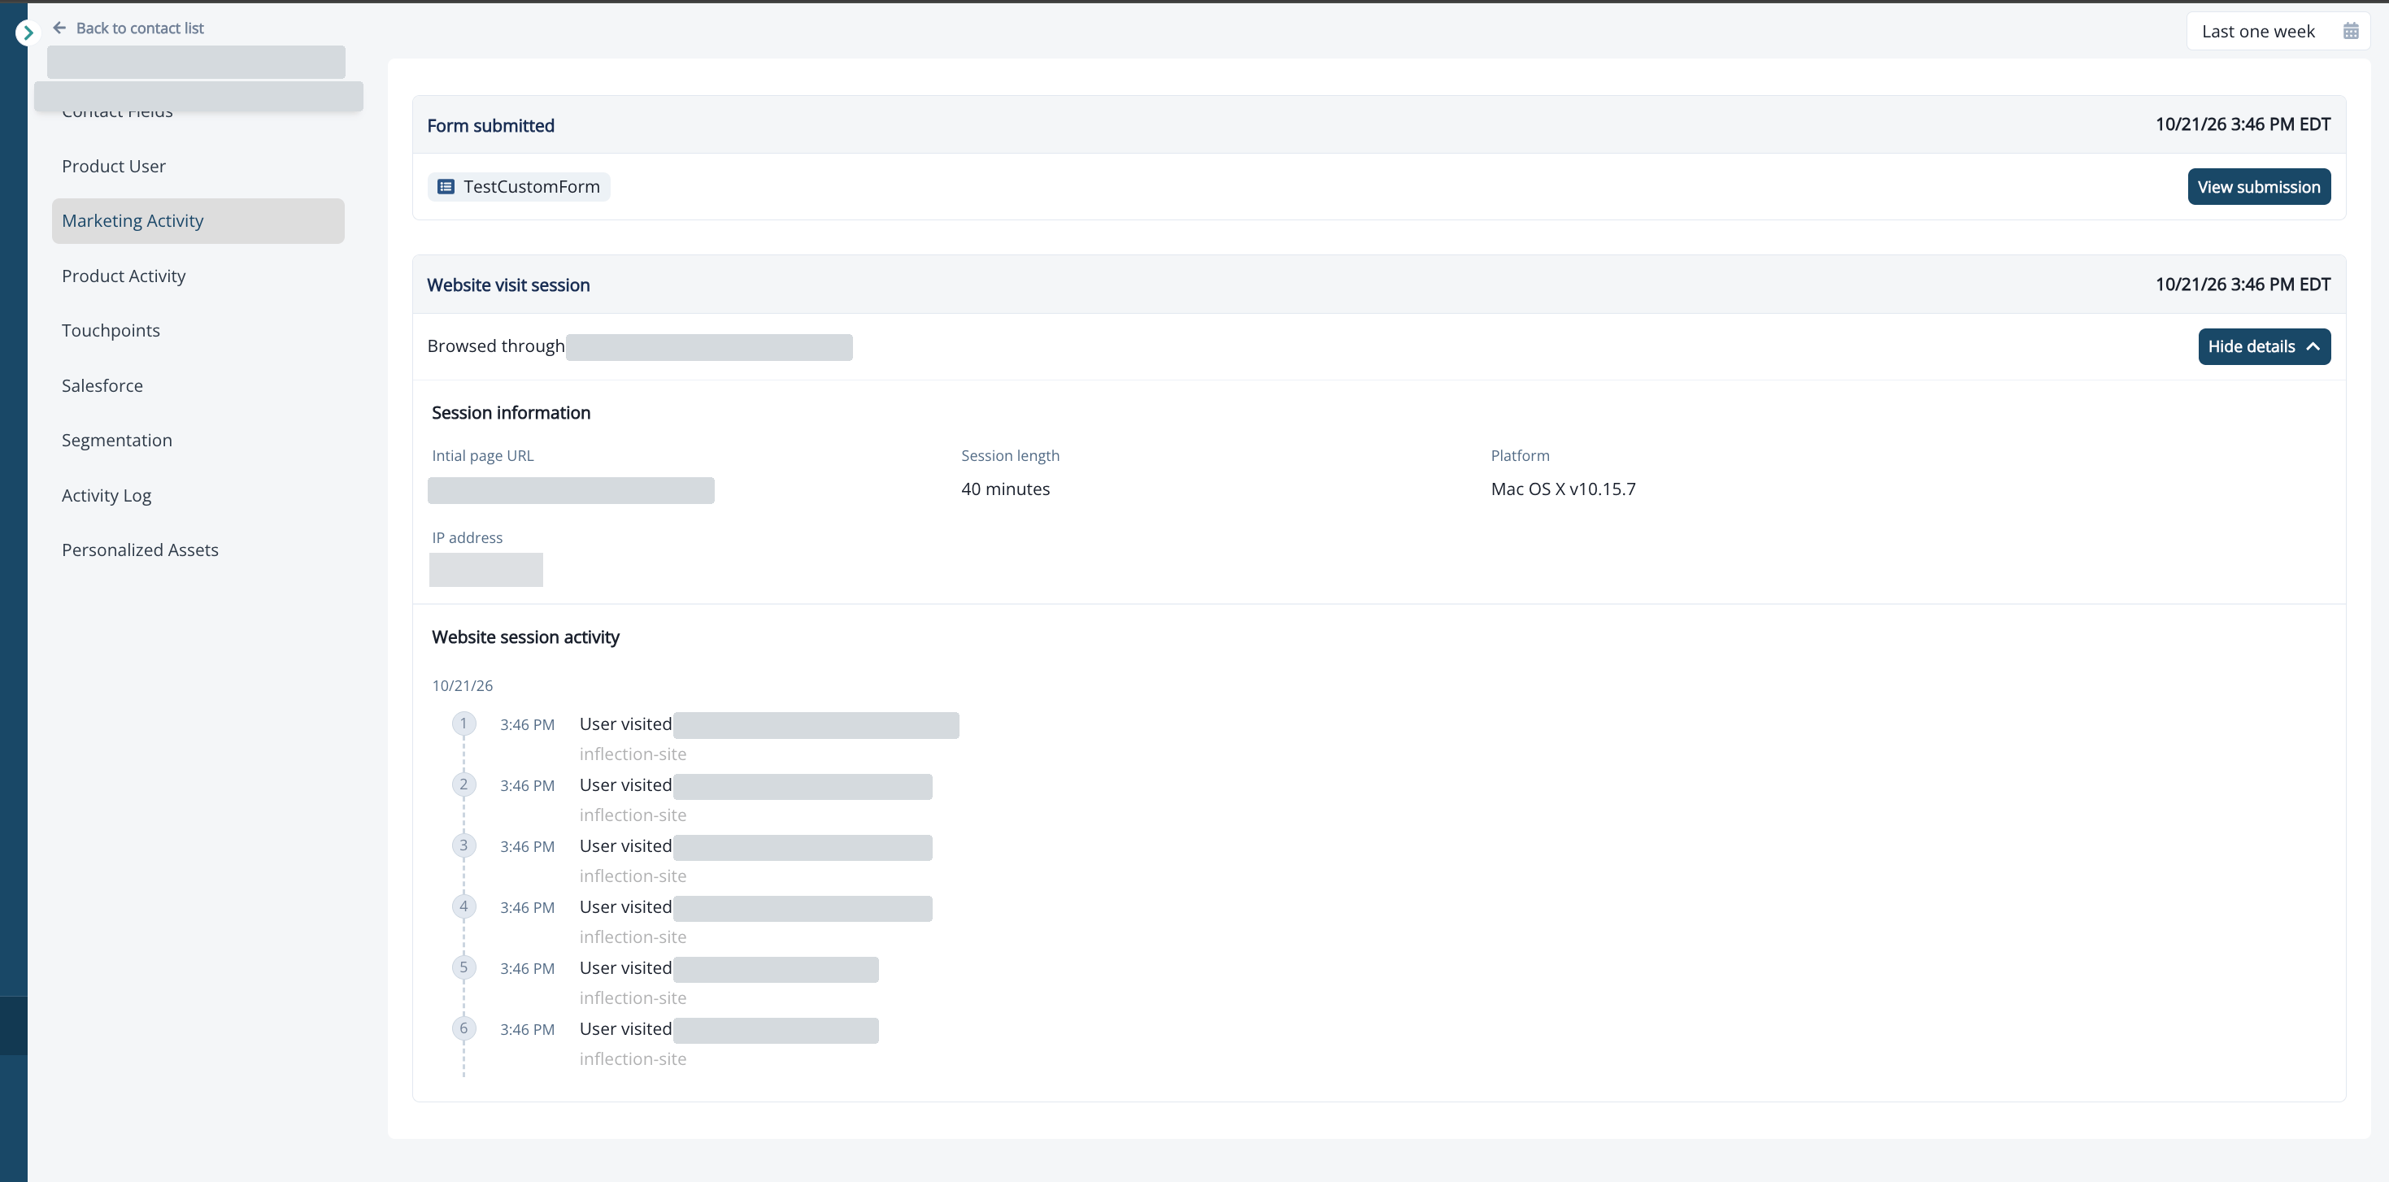Click timeline step marker 6
The height and width of the screenshot is (1182, 2389).
pyautogui.click(x=463, y=1028)
